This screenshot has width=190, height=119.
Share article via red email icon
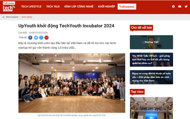click(47, 38)
